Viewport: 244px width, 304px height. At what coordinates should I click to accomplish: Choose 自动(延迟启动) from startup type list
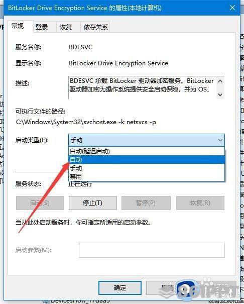tap(147, 151)
